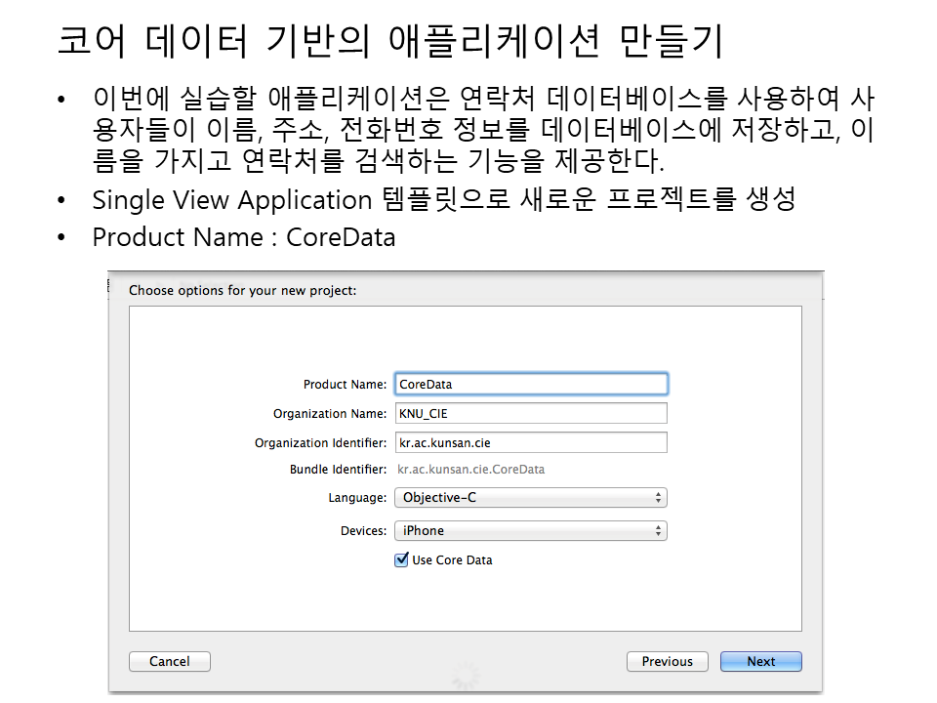Click the greyed Bundle Identifier value text
Image resolution: width=937 pixels, height=703 pixels.
point(470,470)
